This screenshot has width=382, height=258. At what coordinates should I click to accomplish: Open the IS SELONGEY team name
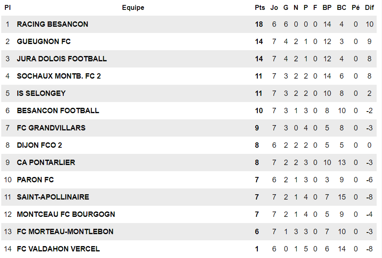click(41, 93)
